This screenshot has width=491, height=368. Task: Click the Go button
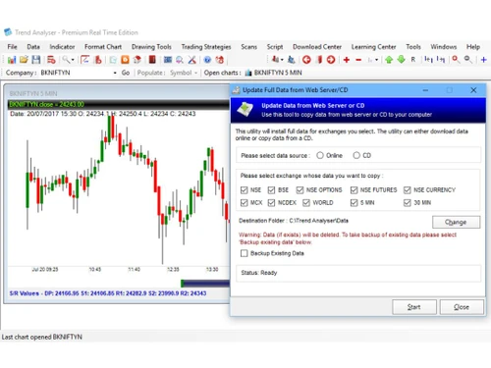coord(126,73)
